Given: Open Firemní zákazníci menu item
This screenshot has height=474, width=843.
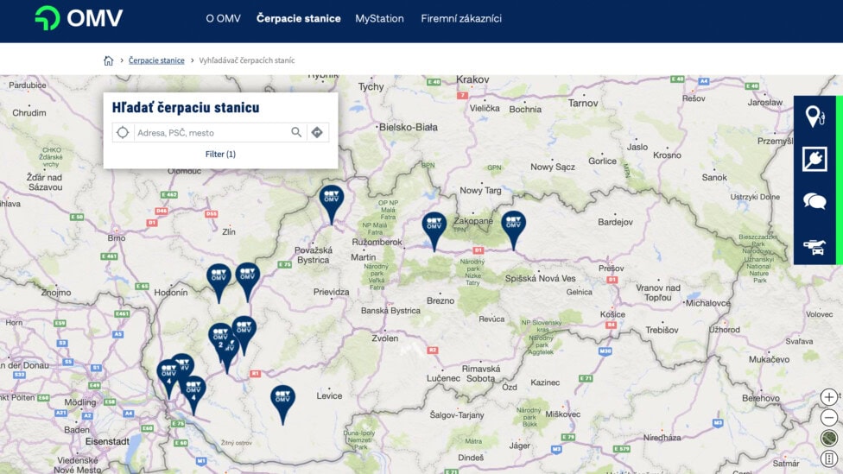Looking at the screenshot, I should [x=460, y=18].
